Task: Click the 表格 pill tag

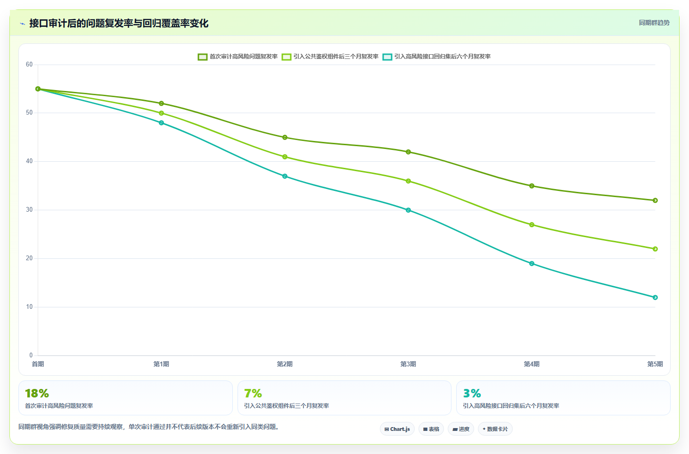Action: [x=431, y=429]
